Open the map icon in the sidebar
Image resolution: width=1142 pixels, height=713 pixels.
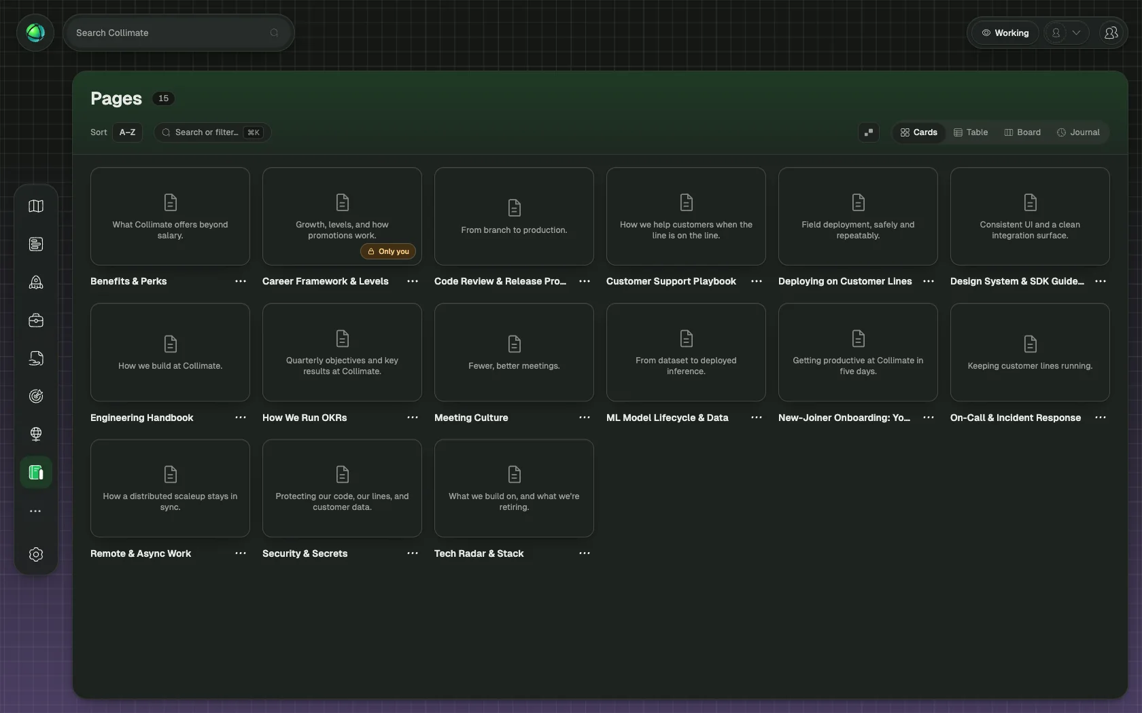point(36,206)
